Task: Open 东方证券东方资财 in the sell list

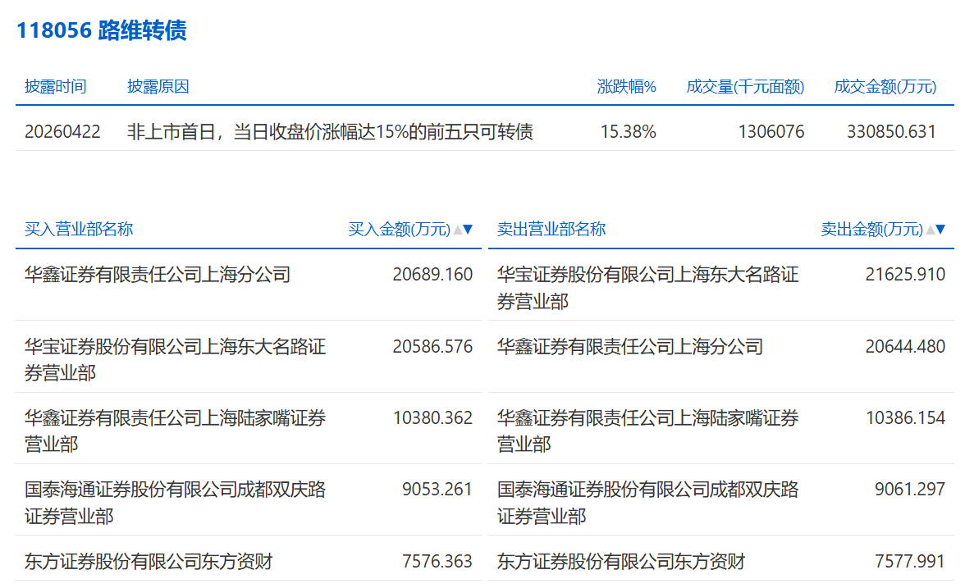Action: click(x=621, y=562)
